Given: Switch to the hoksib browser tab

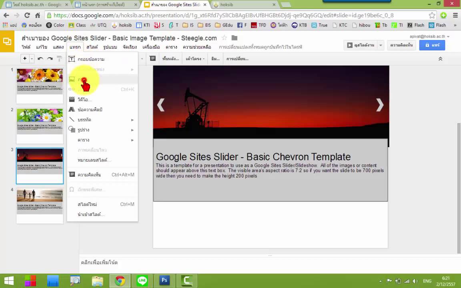Looking at the screenshot, I should tap(244, 5).
